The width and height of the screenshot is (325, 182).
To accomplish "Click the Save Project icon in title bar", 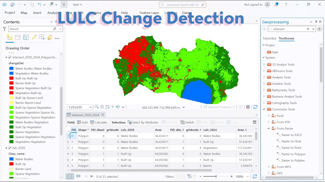I will [12, 5].
